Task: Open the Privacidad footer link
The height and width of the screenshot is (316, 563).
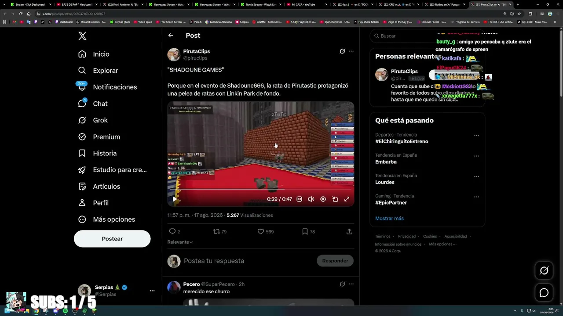Action: point(407,237)
